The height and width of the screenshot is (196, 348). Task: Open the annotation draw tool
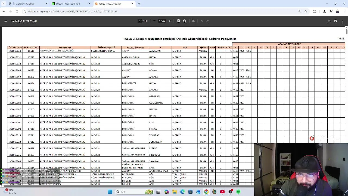coord(193,21)
